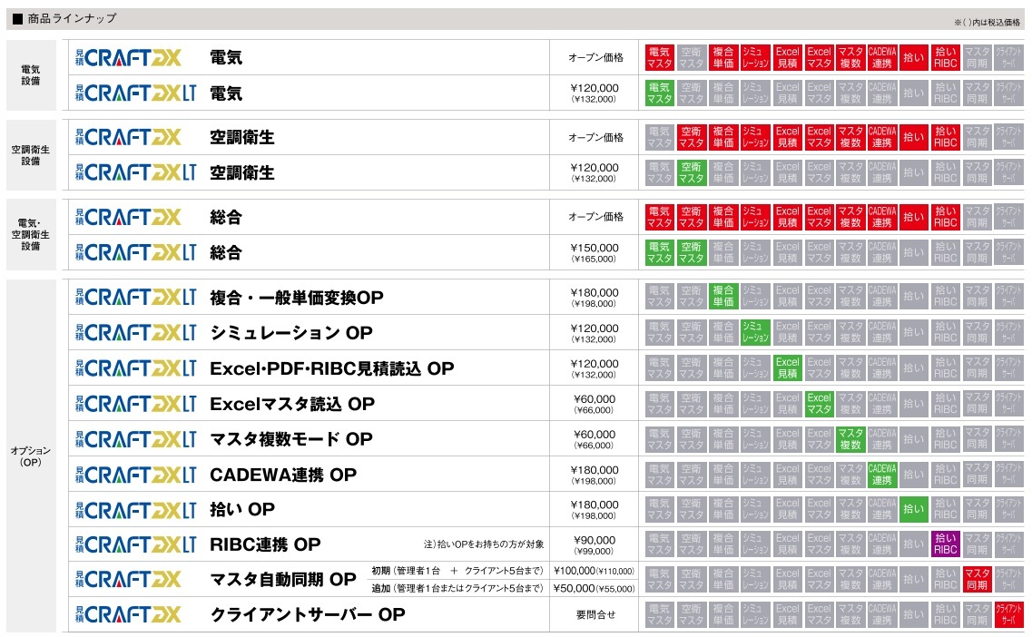Image resolution: width=1032 pixels, height=637 pixels.
Task: Click green 空衛マスタ badge in LT 空調衛生 row
Action: pos(691,172)
